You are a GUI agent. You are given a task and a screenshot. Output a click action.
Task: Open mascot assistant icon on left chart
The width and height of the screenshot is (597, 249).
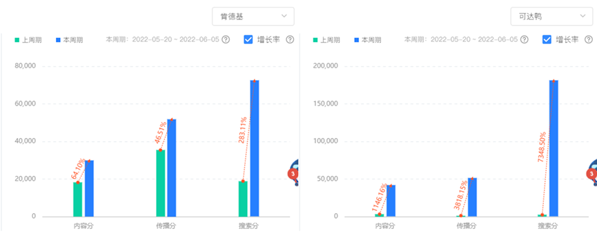pos(294,172)
